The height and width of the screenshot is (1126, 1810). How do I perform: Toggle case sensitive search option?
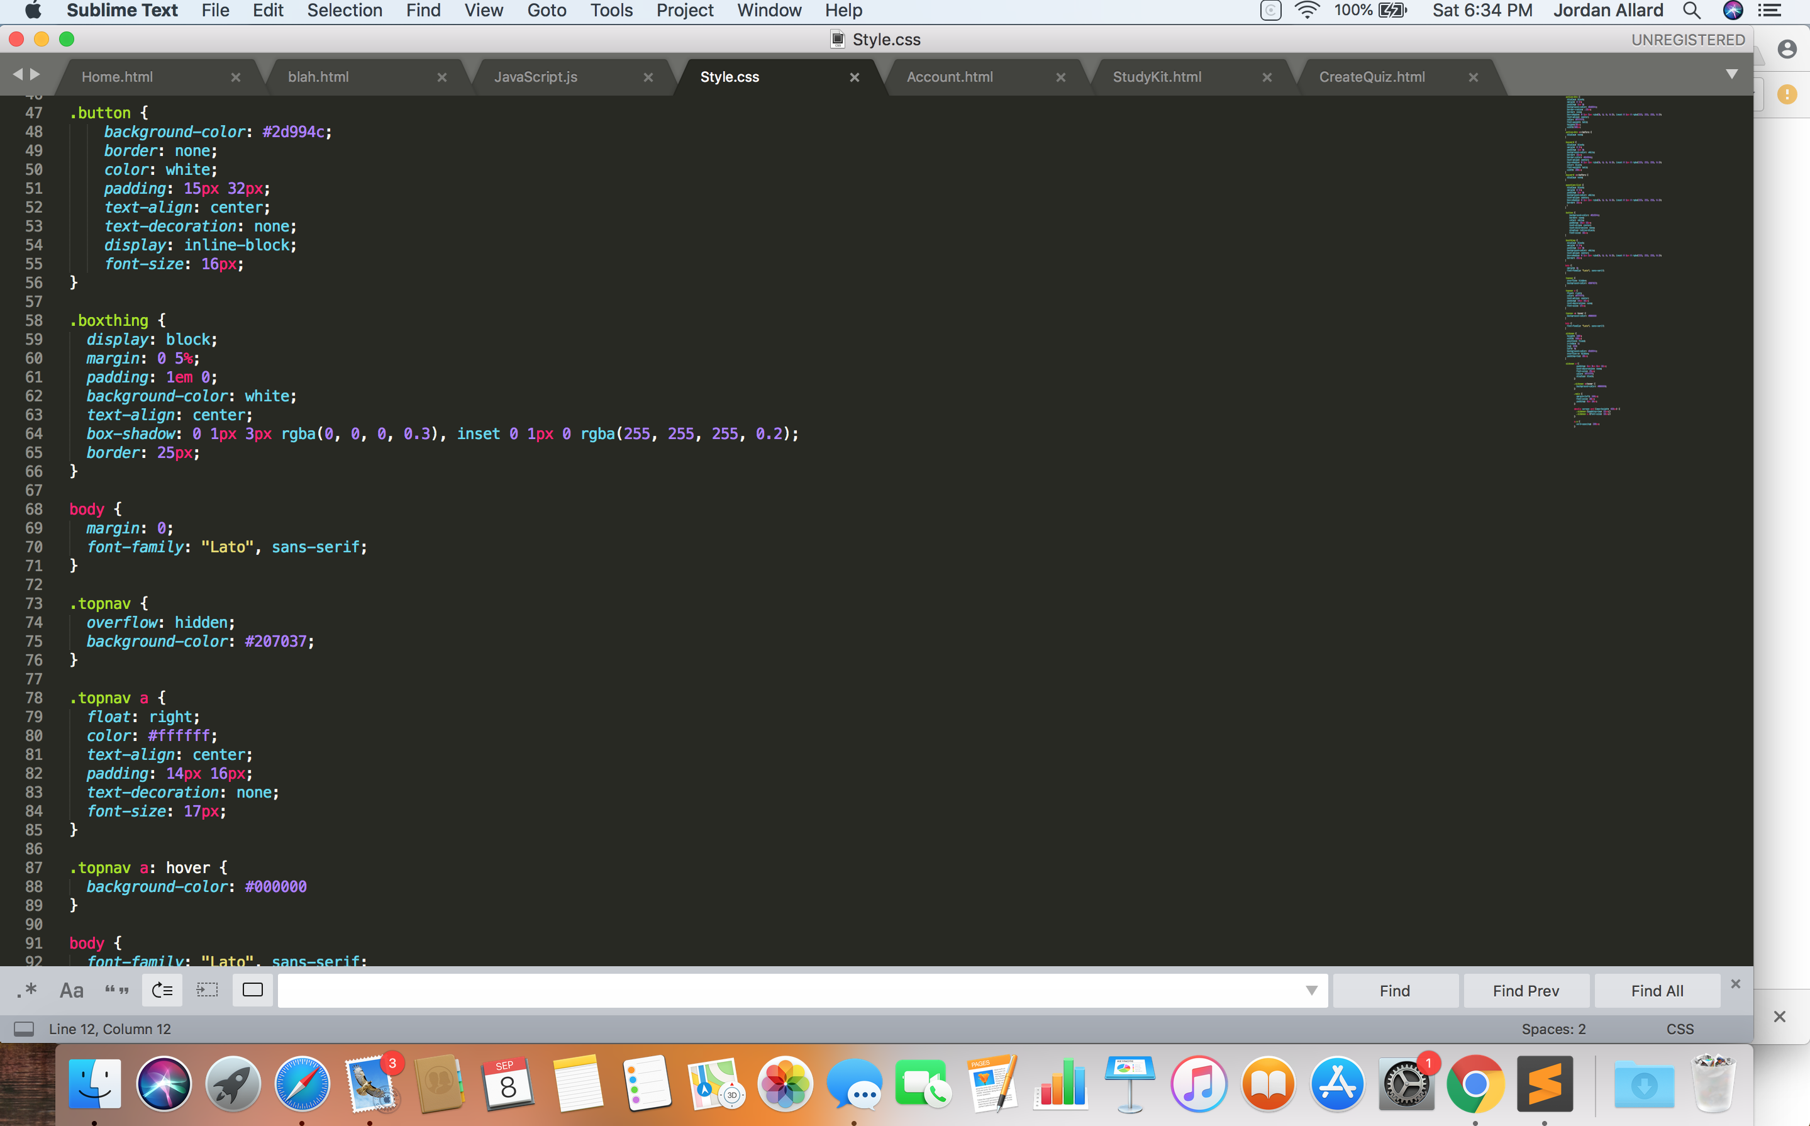point(72,991)
